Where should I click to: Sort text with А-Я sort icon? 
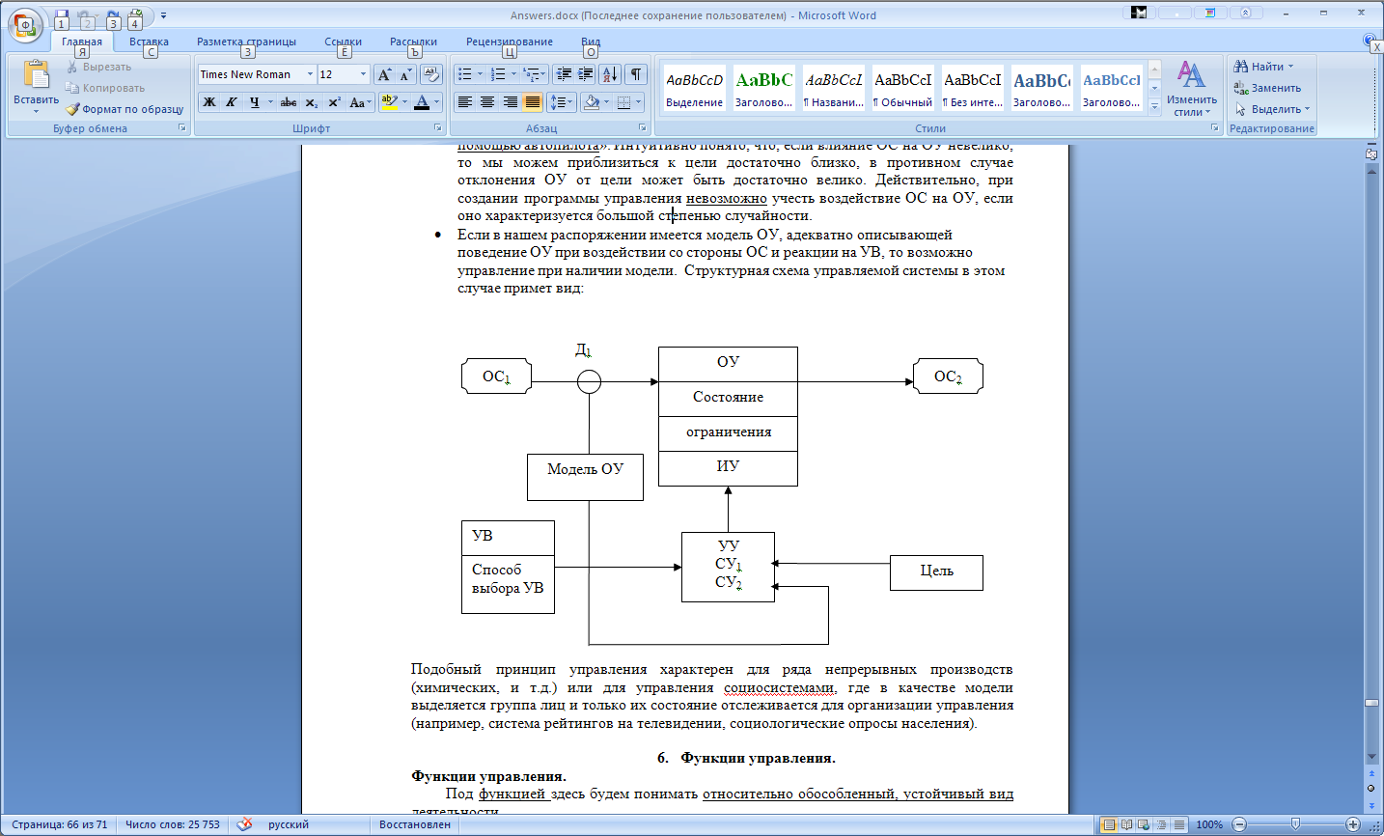point(611,74)
